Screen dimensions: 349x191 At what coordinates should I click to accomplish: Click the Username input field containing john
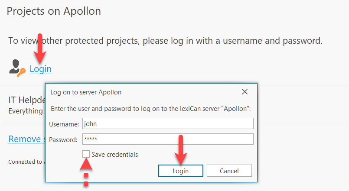tap(167, 124)
